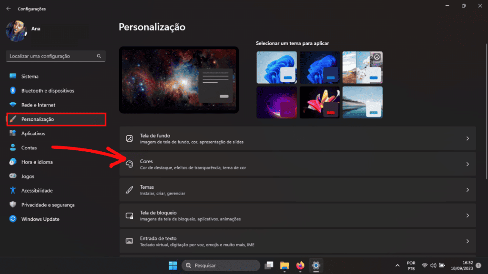Image resolution: width=488 pixels, height=274 pixels.
Task: Open Ana's profile picture
Action: point(16,31)
